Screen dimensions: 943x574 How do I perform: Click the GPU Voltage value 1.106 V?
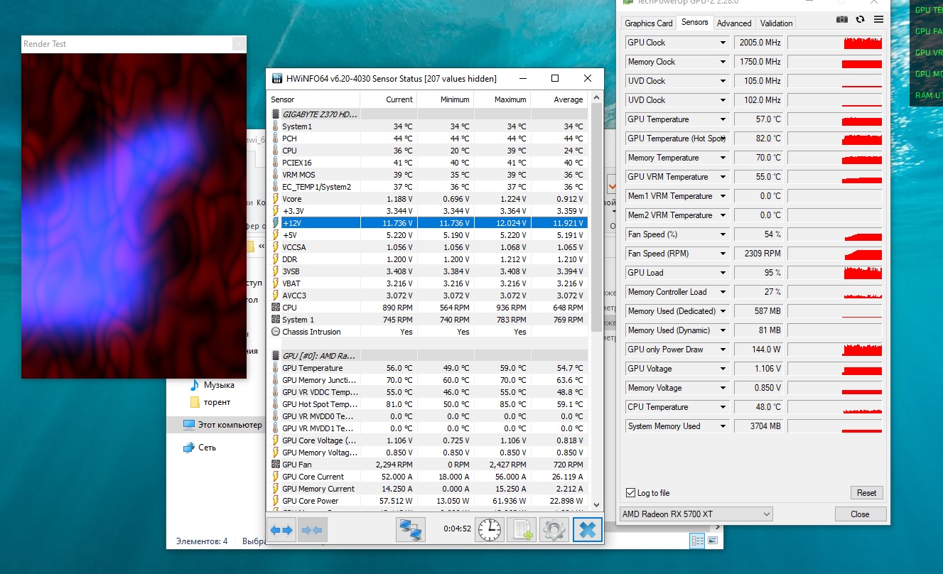pyautogui.click(x=758, y=369)
